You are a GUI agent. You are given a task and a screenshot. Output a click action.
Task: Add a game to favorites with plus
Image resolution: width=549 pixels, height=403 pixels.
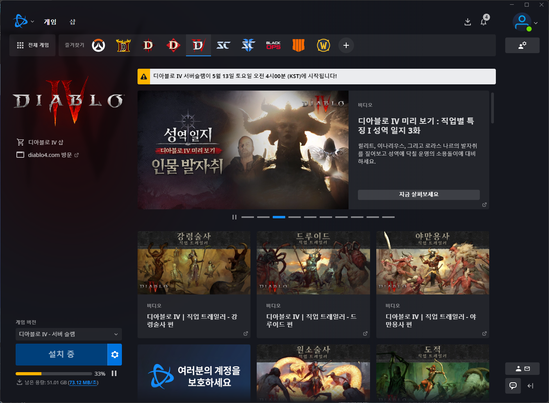tap(346, 45)
